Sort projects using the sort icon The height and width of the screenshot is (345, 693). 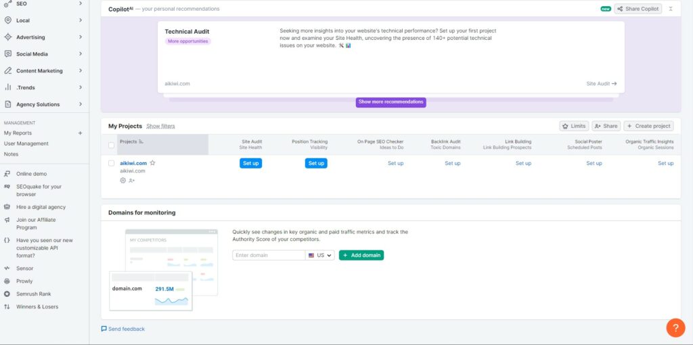141,142
